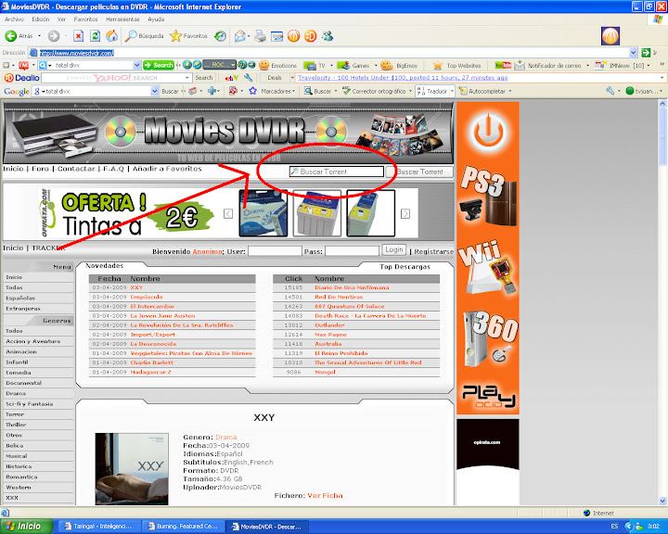Open Corrector ortográfico spell check
Image resolution: width=668 pixels, height=534 pixels.
coord(374,91)
